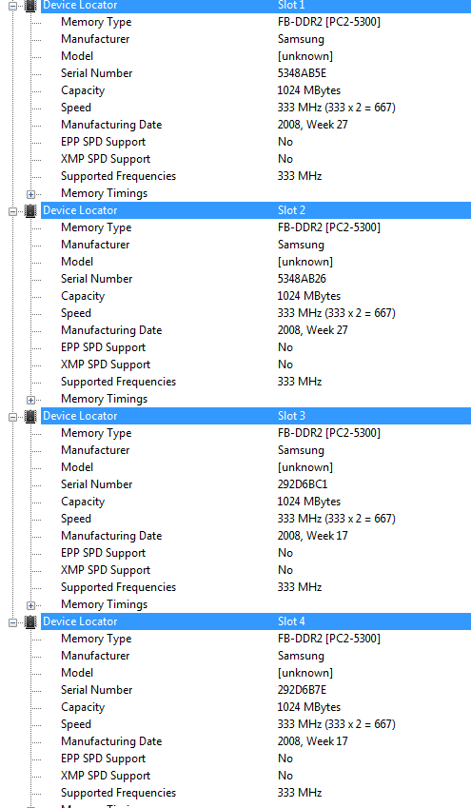Select Slot 1 XMP SPD Support row
The image size is (471, 808).
256,159
